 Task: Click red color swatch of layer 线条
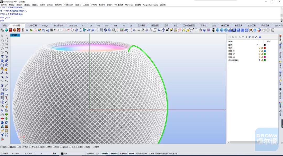click(265, 48)
